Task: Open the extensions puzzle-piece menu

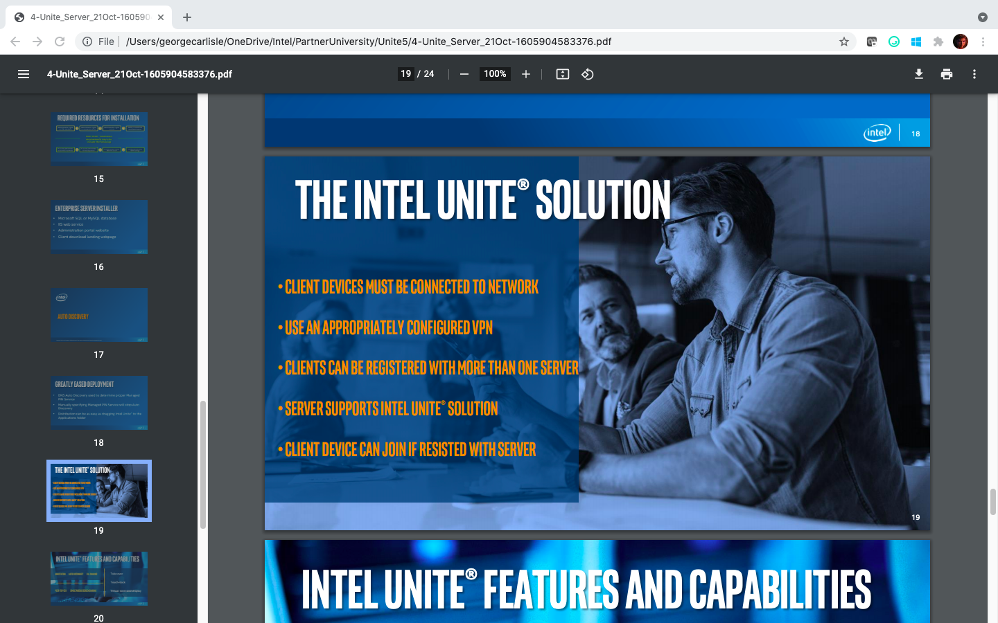Action: (938, 42)
